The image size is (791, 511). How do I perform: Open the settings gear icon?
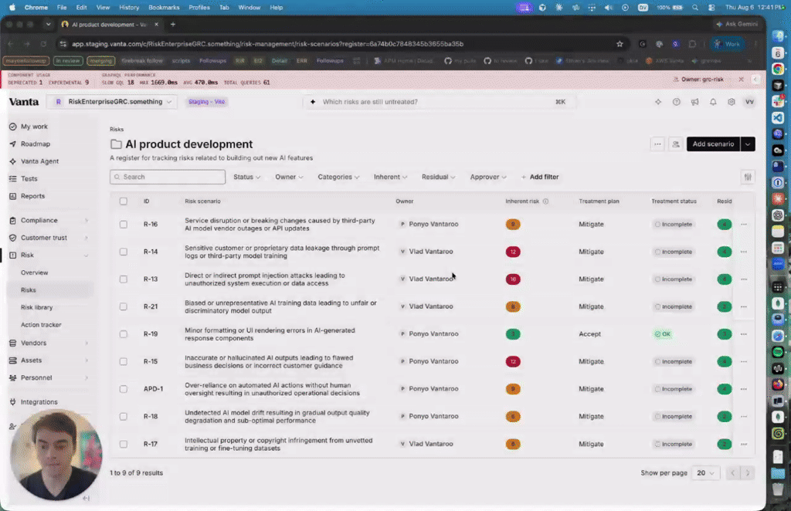pos(731,102)
